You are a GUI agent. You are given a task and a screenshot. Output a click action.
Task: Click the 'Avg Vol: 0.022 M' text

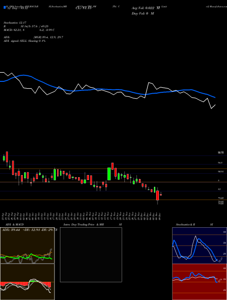146,8
